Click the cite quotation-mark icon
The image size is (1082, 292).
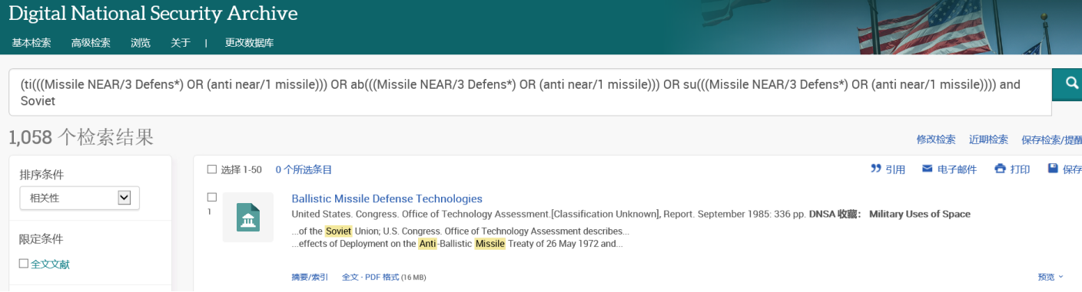tap(875, 169)
